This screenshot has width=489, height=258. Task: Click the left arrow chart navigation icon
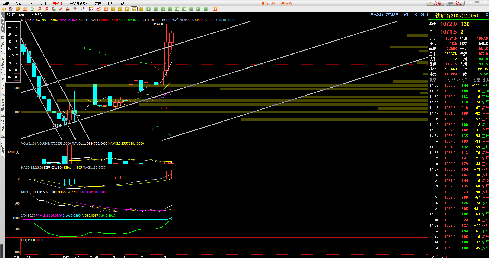417,15
